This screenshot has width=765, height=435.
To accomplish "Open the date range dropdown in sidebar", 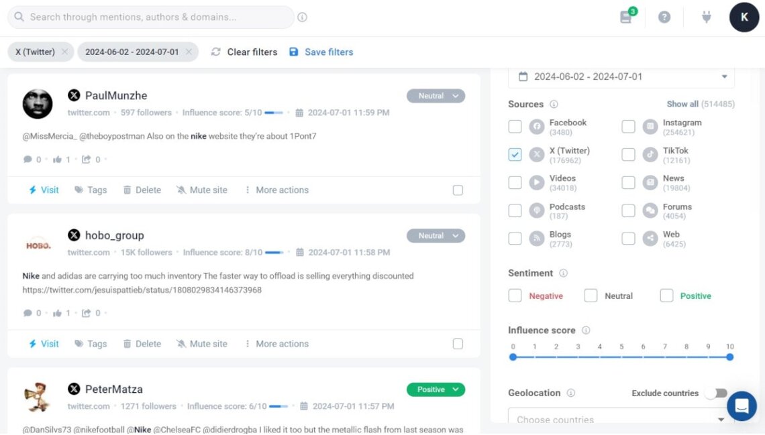I will (x=621, y=76).
